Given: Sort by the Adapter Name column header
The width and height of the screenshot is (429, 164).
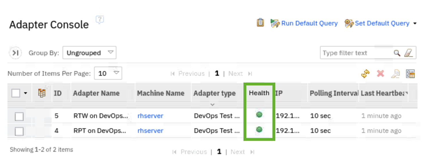Looking at the screenshot, I should [96, 93].
